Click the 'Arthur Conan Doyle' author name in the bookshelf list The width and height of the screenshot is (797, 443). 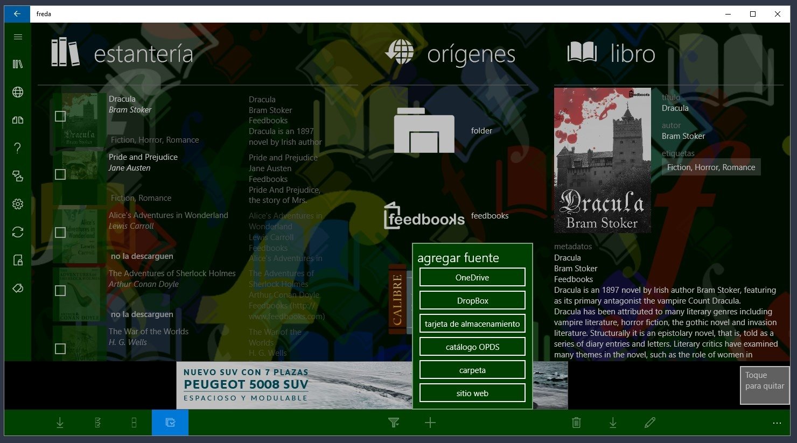(144, 284)
